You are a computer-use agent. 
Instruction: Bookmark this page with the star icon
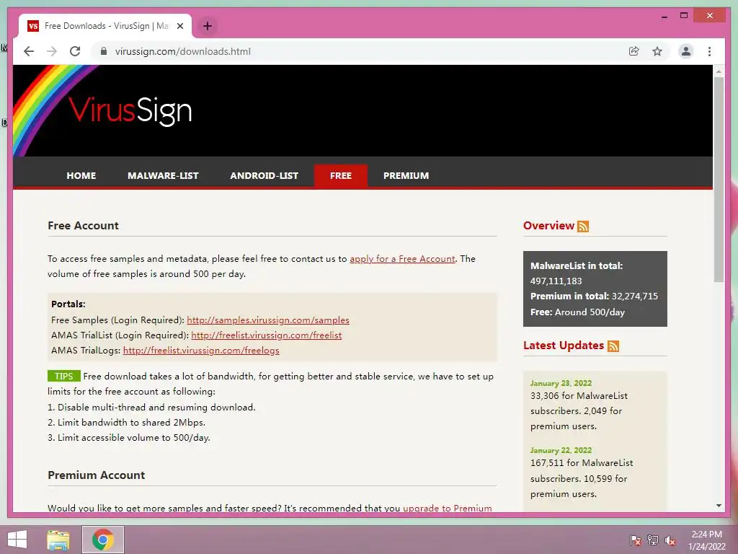click(657, 51)
